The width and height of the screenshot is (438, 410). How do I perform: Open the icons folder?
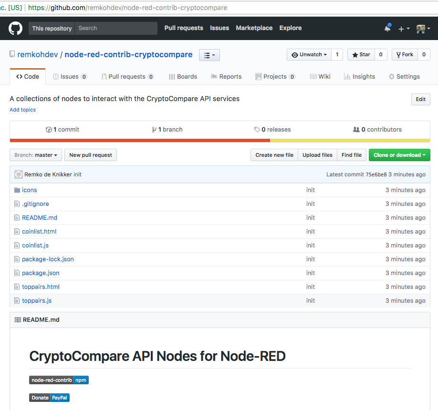29,190
